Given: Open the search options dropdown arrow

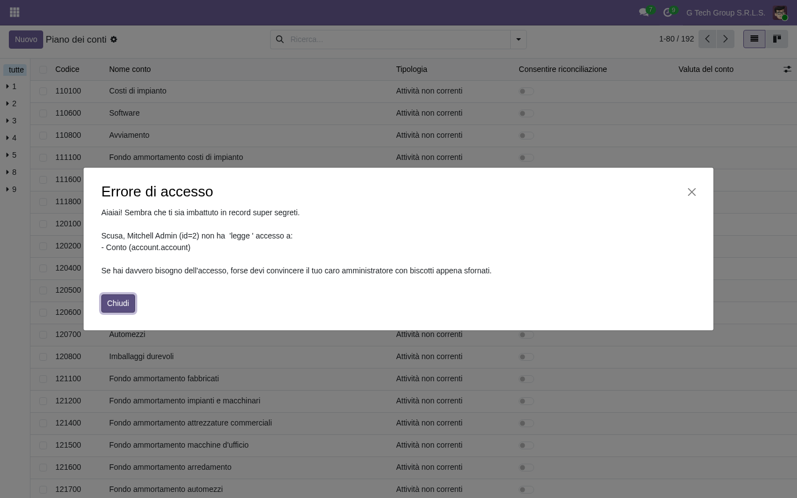Looking at the screenshot, I should (519, 39).
